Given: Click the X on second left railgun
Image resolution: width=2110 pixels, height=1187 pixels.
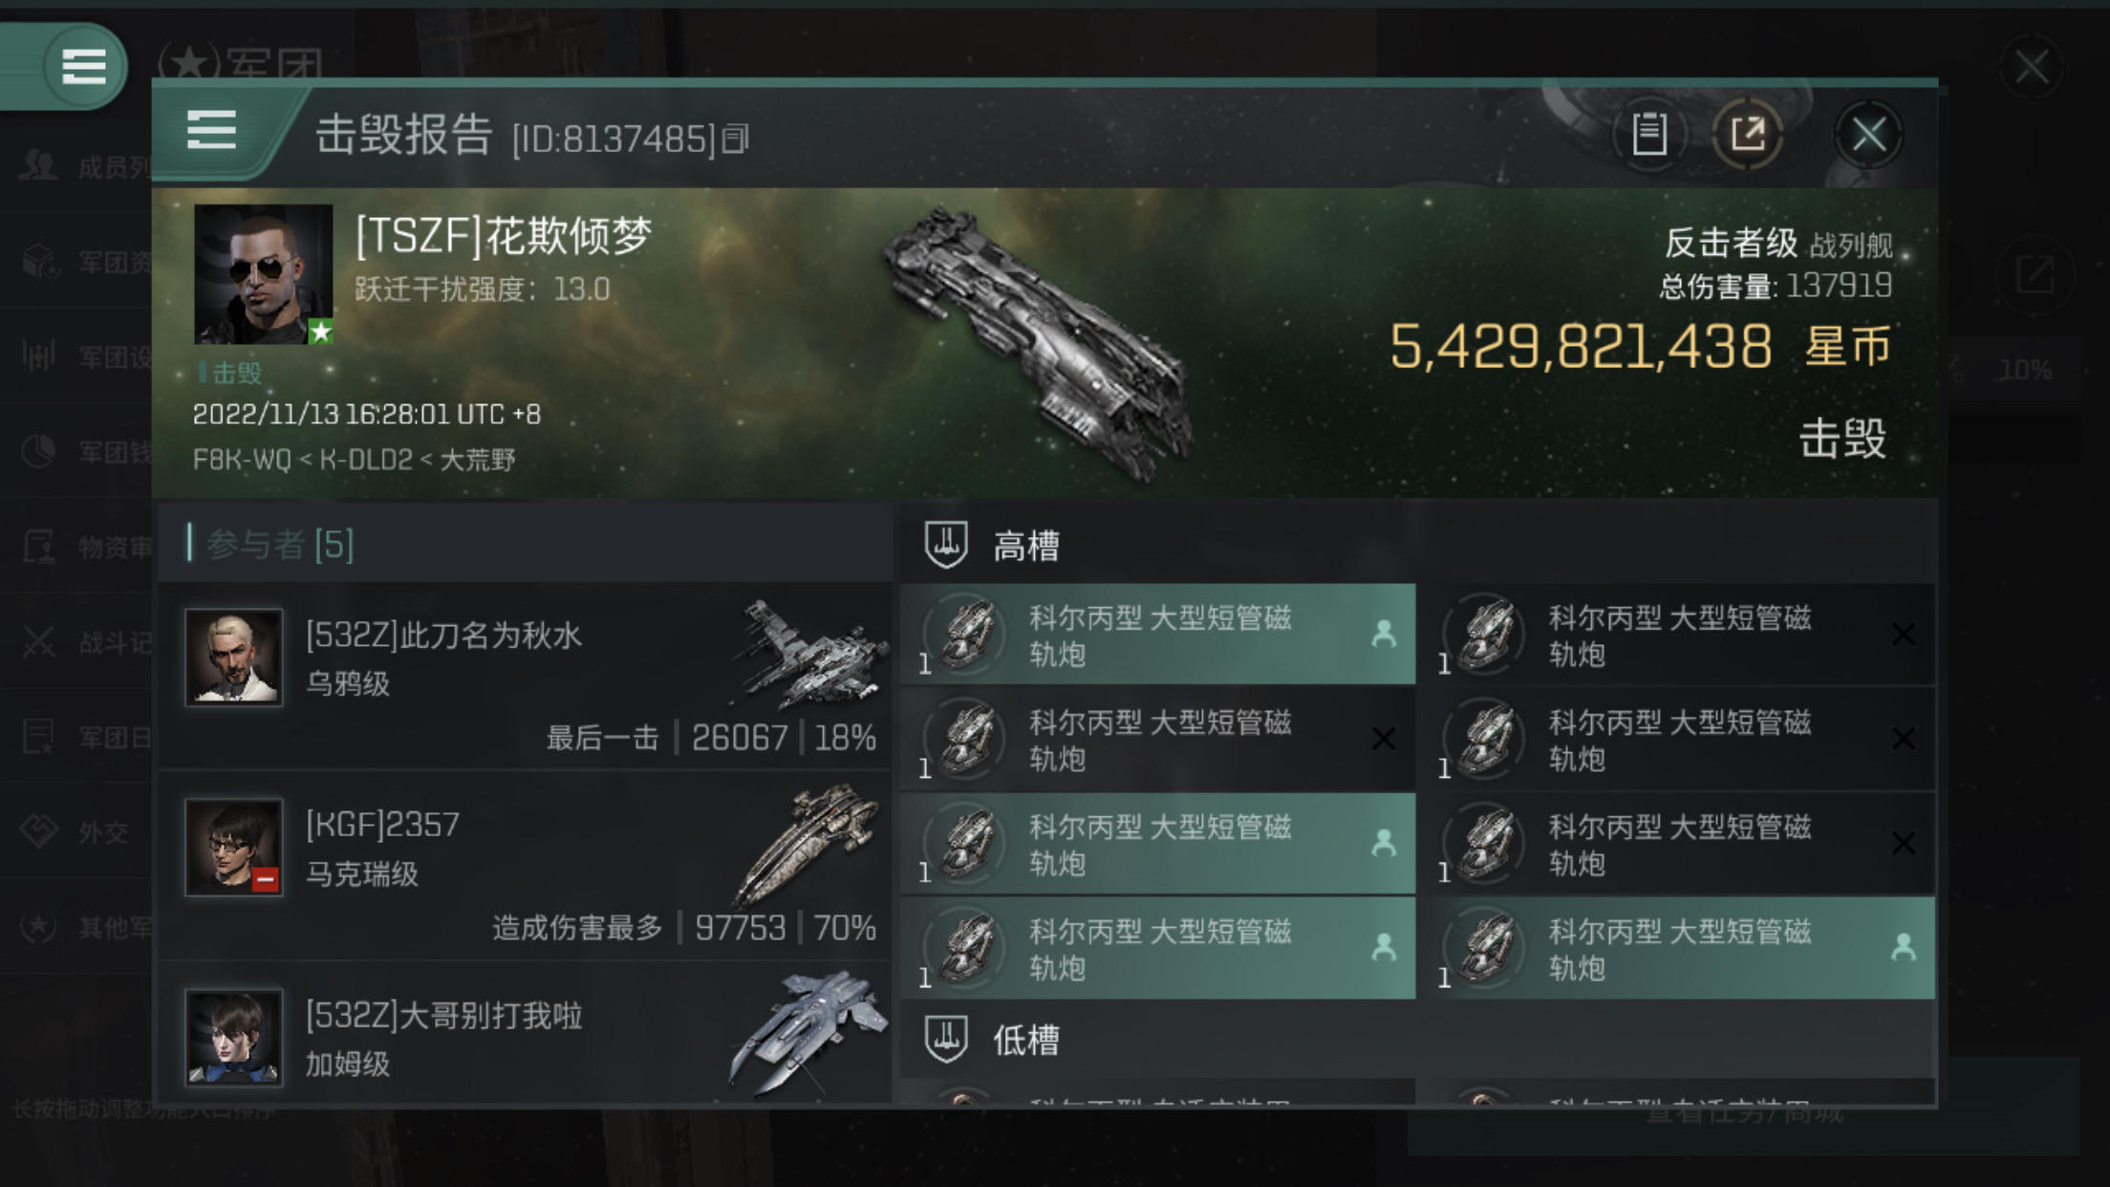Looking at the screenshot, I should click(x=1383, y=739).
